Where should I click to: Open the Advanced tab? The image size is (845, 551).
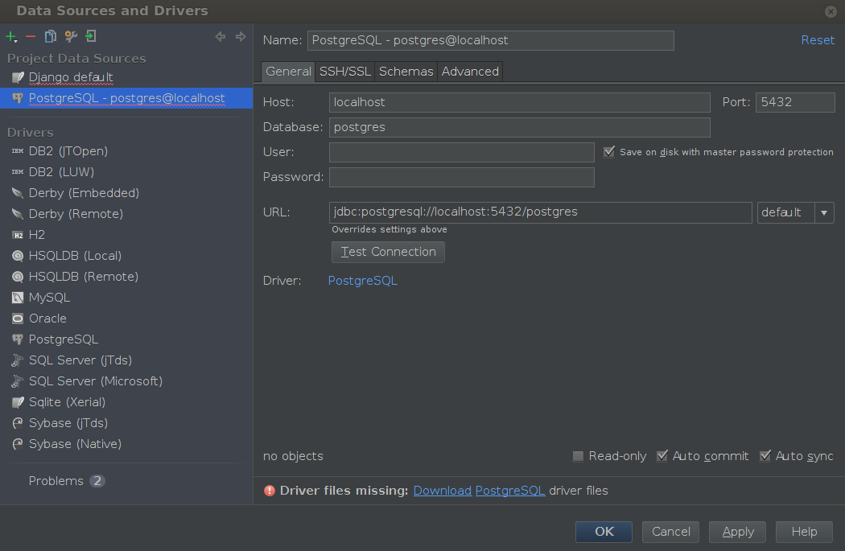pos(470,72)
